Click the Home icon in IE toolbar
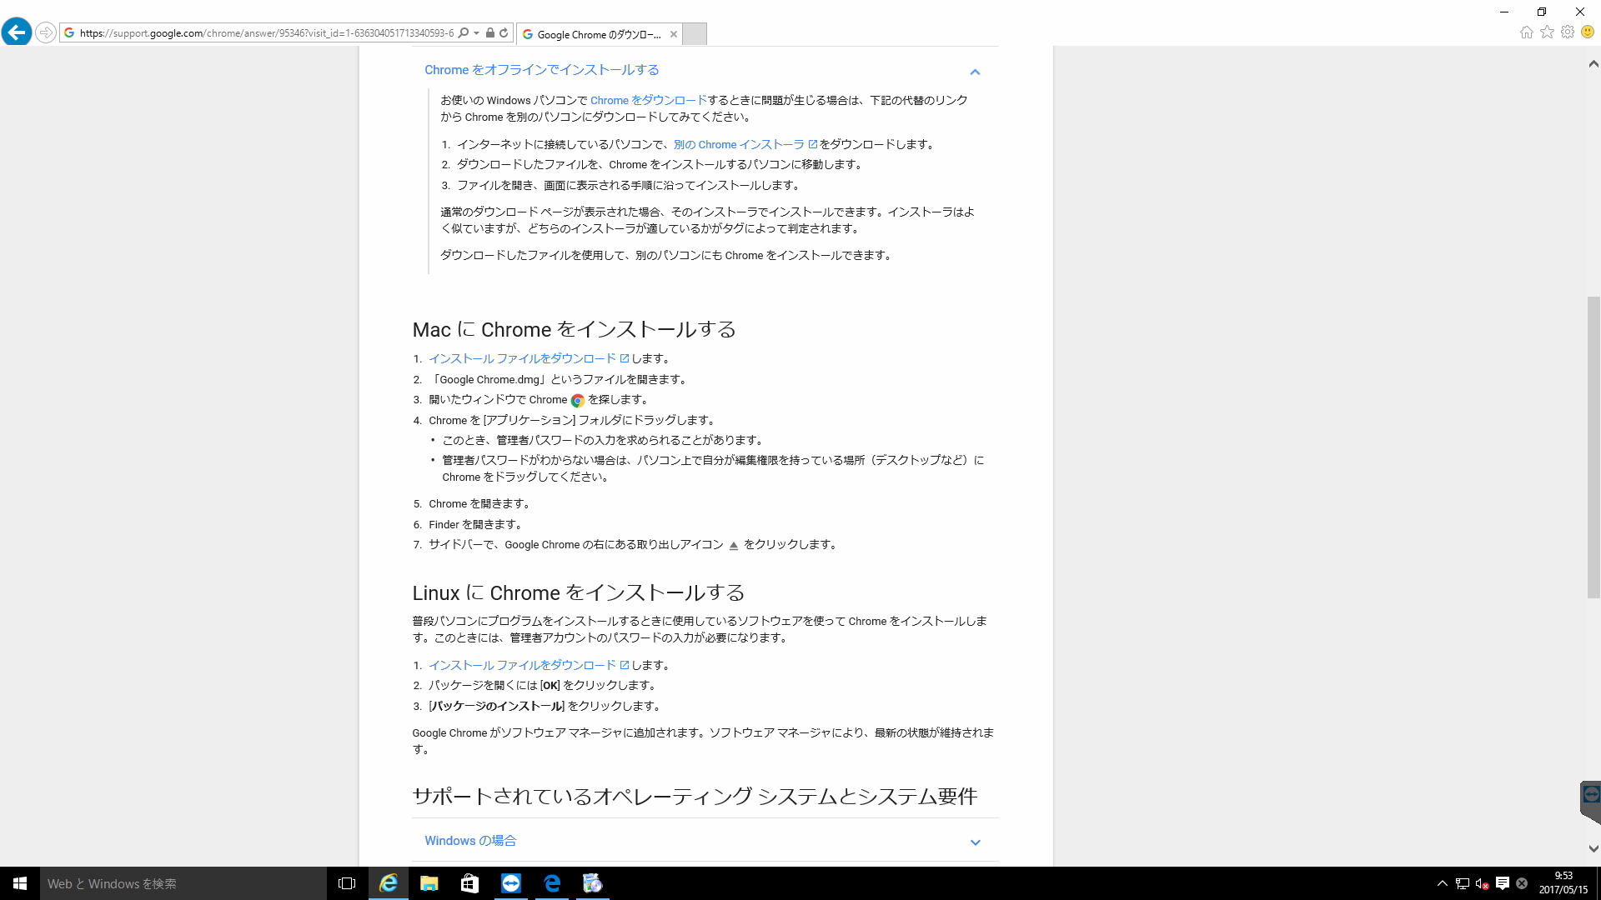This screenshot has width=1601, height=900. pos(1526,32)
